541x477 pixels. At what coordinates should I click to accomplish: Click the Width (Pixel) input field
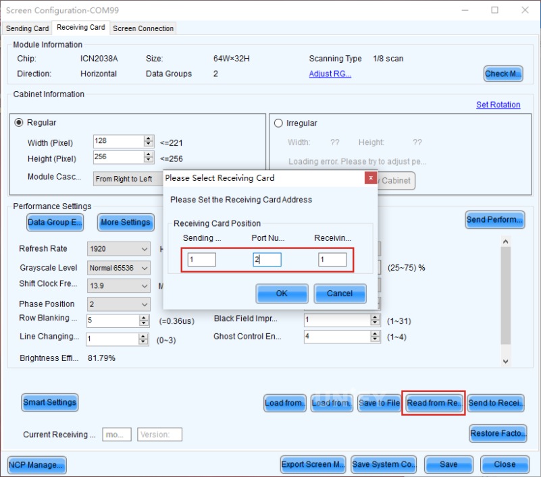coord(118,141)
